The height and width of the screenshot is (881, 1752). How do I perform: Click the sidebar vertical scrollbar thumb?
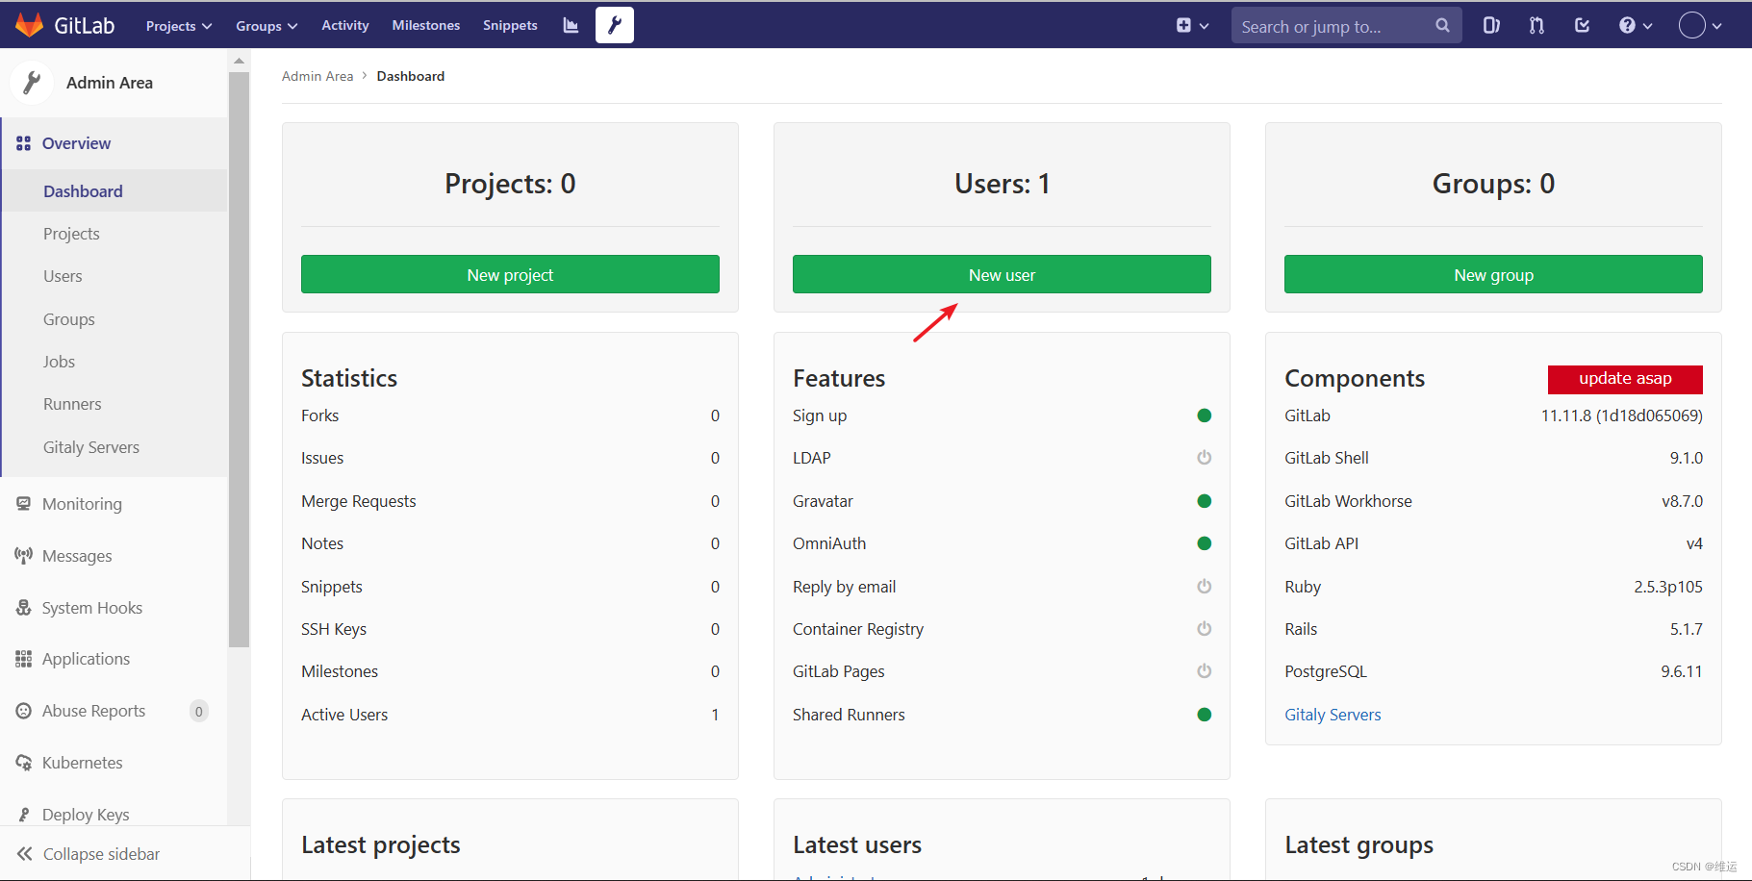pos(239,360)
